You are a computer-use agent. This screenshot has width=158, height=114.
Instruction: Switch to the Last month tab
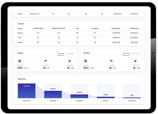coord(136,53)
